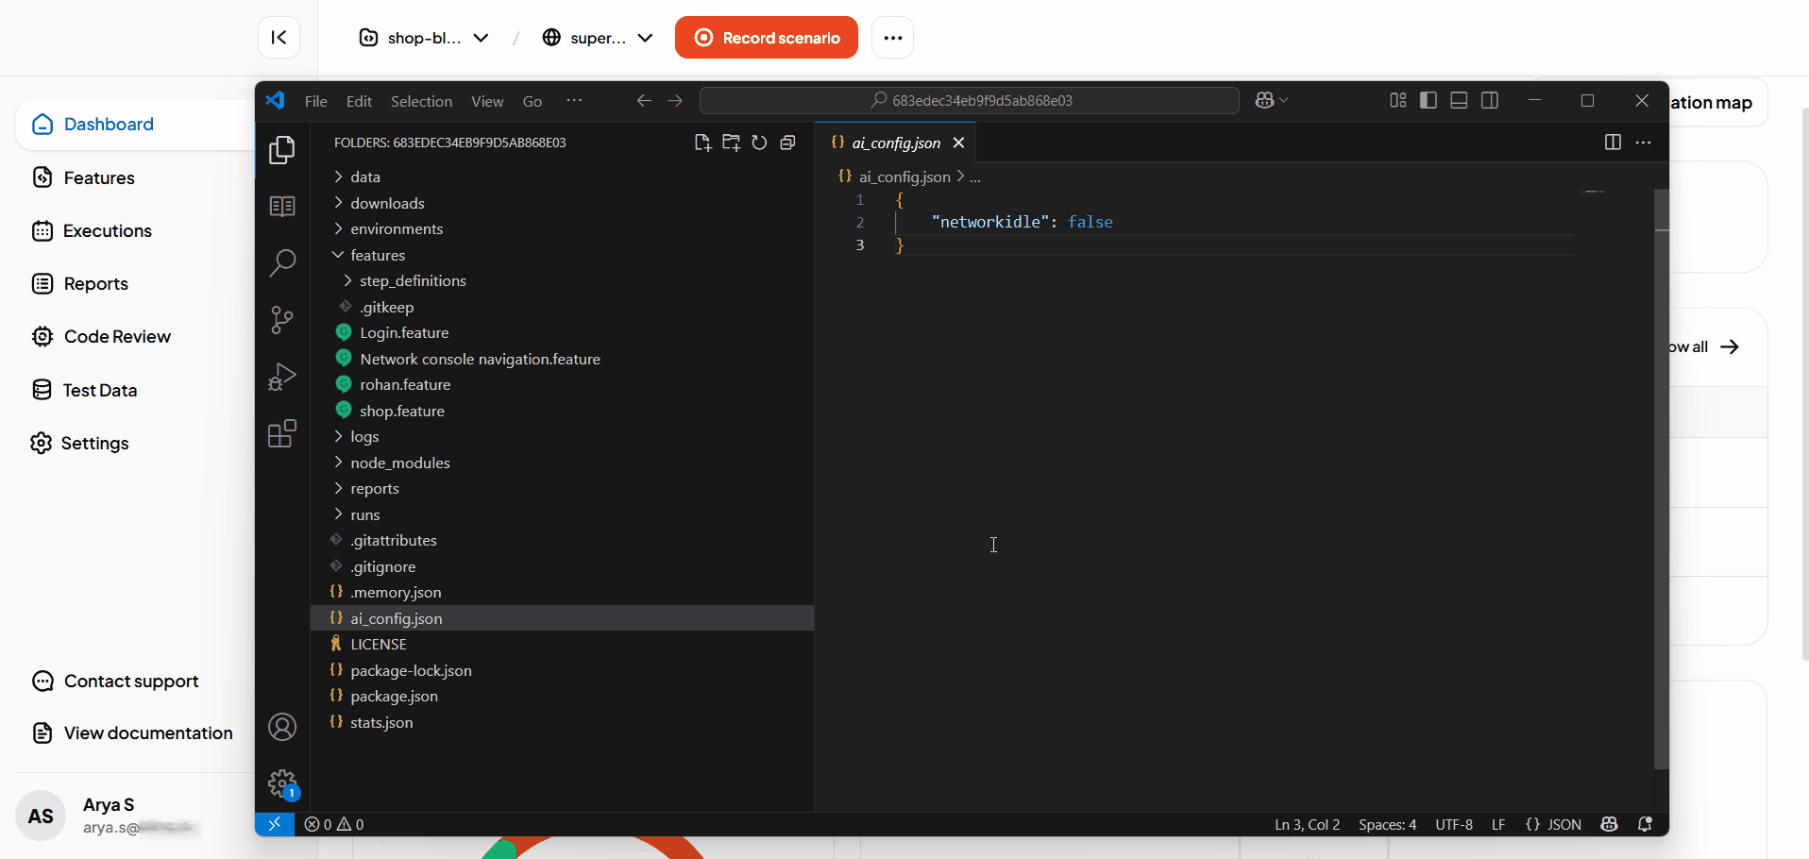Open the File menu
The height and width of the screenshot is (859, 1809).
click(315, 101)
